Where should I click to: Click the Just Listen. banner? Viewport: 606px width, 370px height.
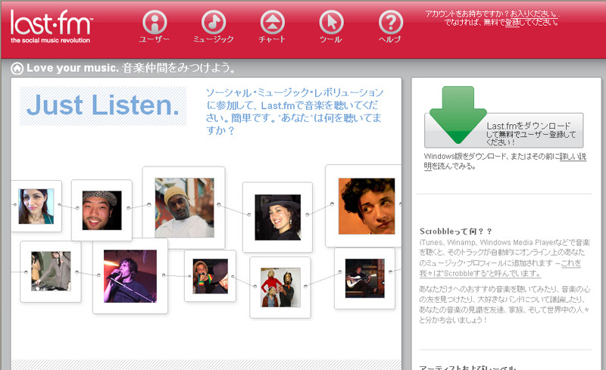(103, 106)
